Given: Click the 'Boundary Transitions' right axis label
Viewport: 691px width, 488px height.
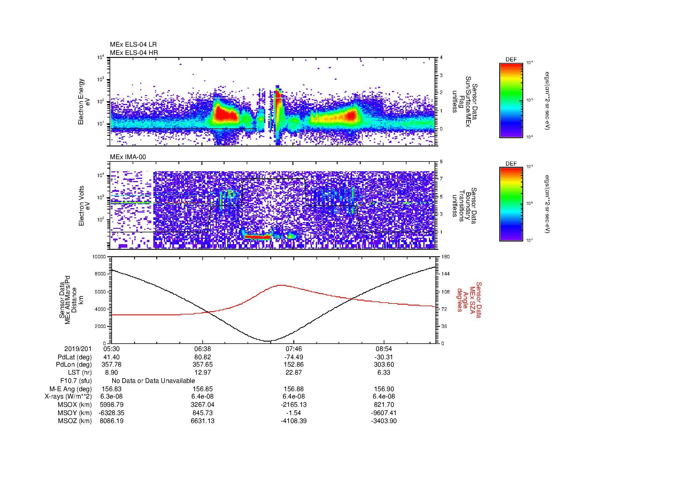Looking at the screenshot, I should [465, 206].
